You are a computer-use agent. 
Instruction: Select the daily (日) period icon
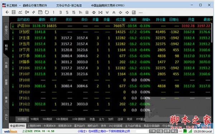(x=87, y=12)
